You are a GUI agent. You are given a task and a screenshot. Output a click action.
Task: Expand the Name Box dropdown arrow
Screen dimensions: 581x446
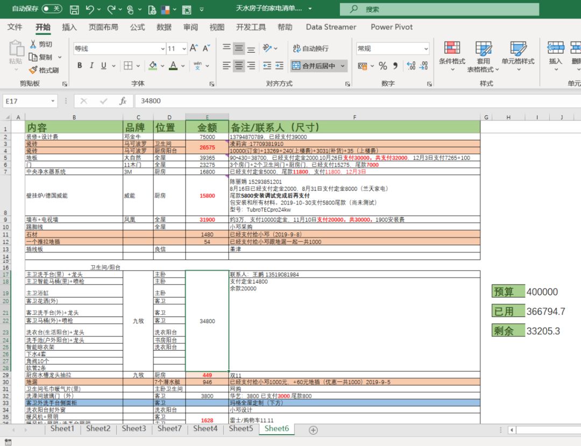[53, 101]
